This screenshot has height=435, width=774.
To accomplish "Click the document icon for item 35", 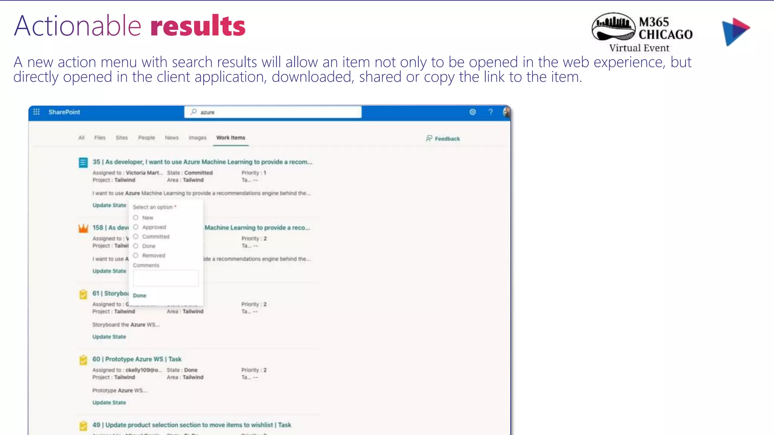I will [83, 163].
